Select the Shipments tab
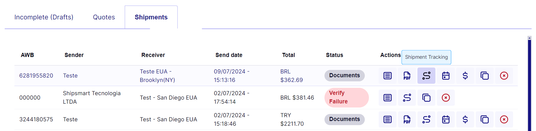536x131 pixels. (x=151, y=17)
